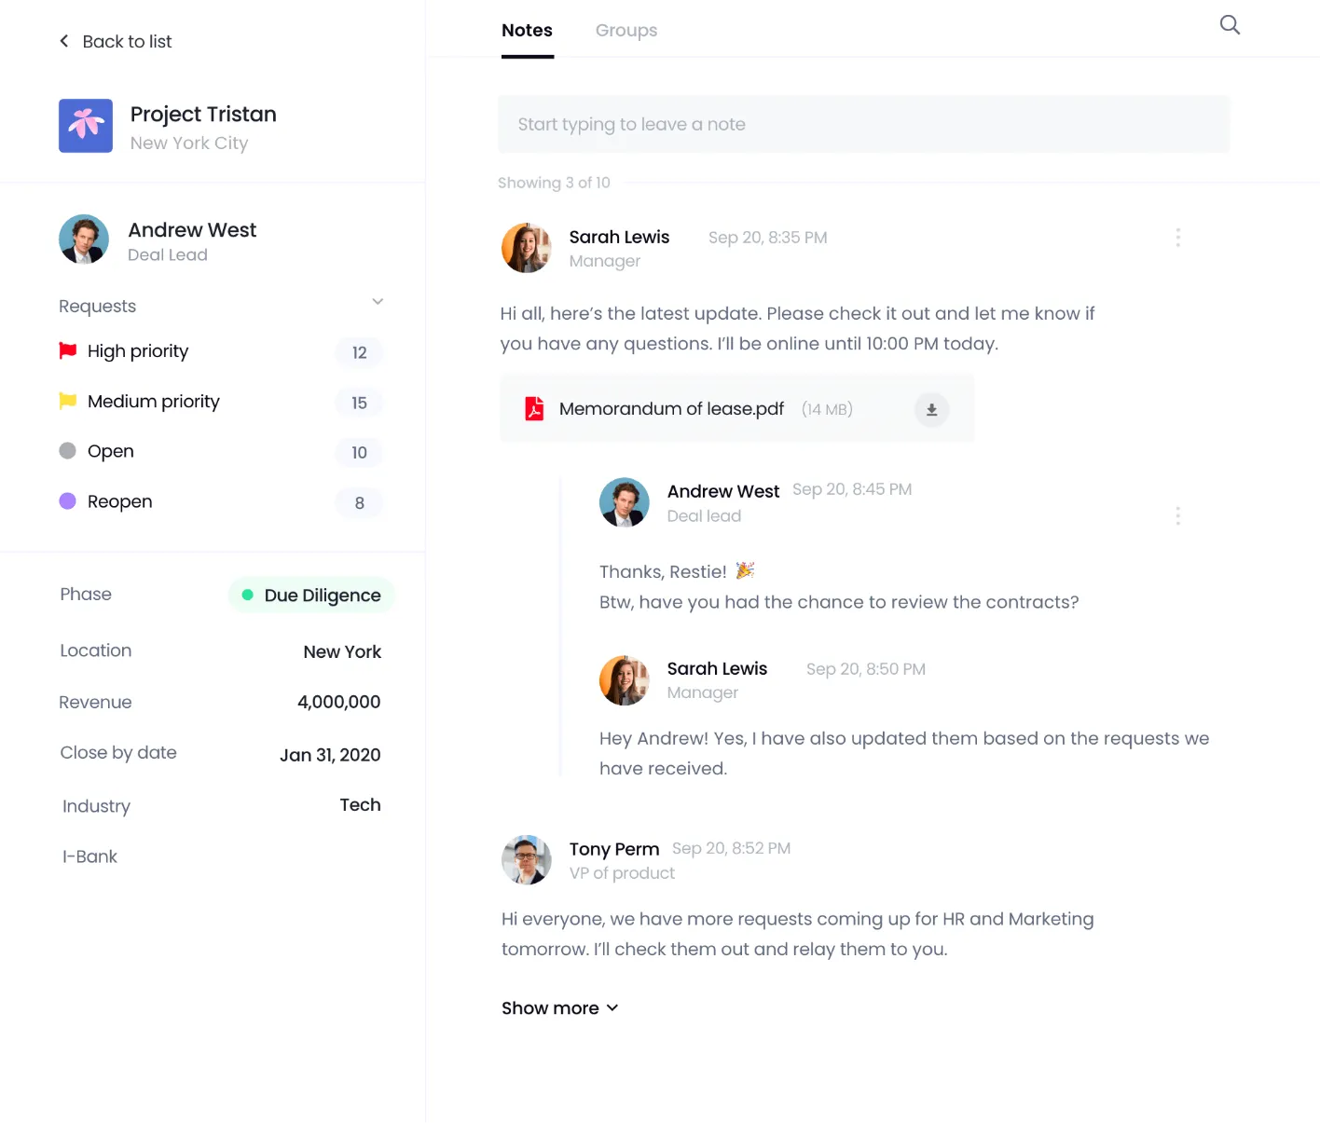Click Tony Perm's name
Screen dimensions: 1320x1123
coord(614,849)
